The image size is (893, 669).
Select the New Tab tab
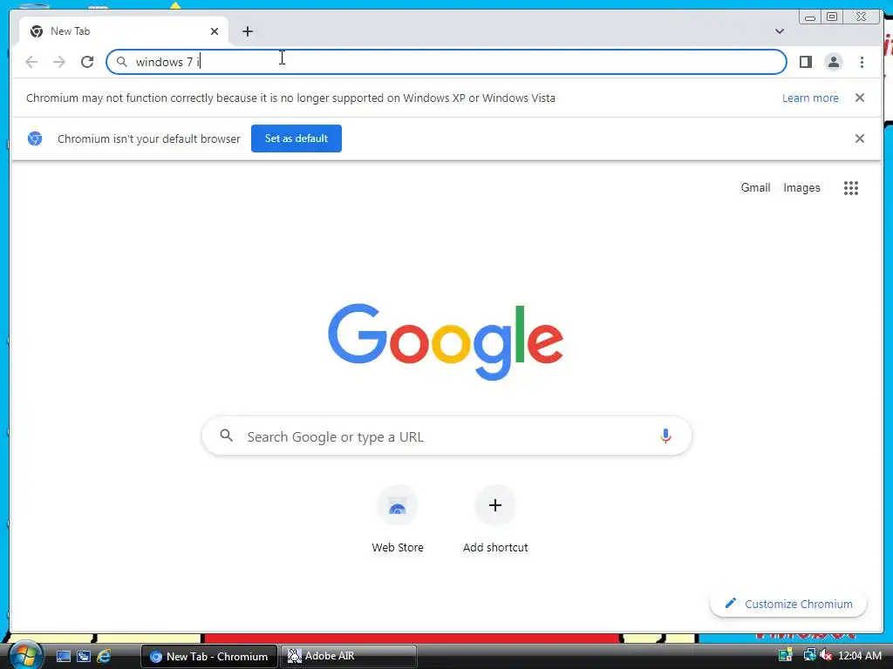tap(124, 31)
